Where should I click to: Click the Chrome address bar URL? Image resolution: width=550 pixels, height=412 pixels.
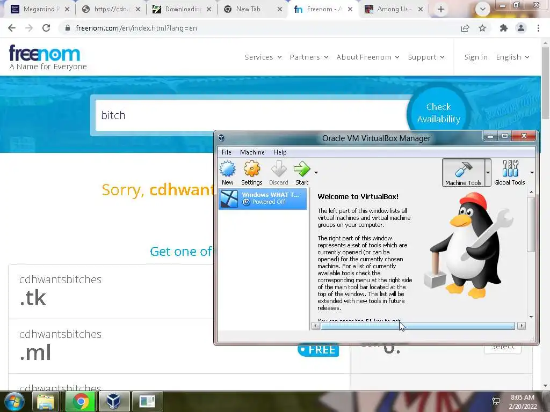136,28
